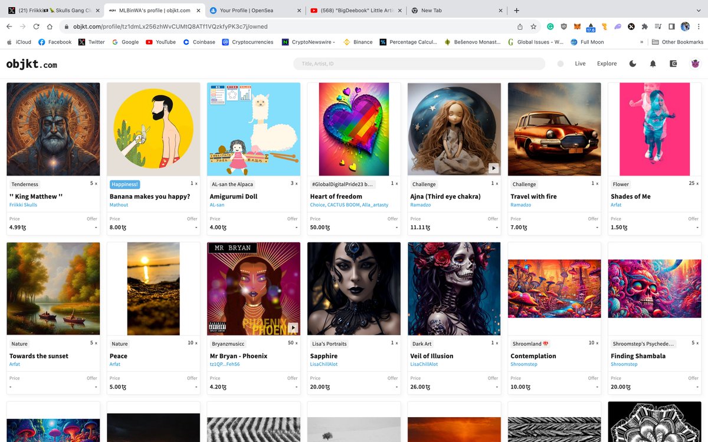Image resolution: width=708 pixels, height=442 pixels.
Task: Click the Dark Art collection tag
Action: 422,344
